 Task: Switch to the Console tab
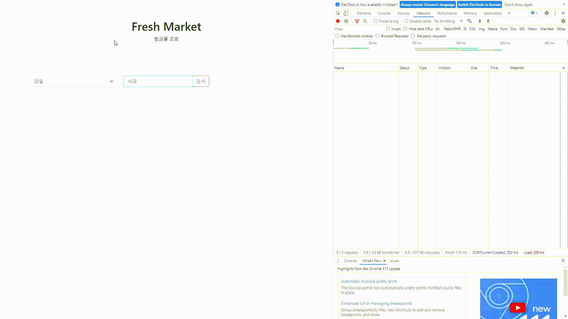click(x=384, y=13)
